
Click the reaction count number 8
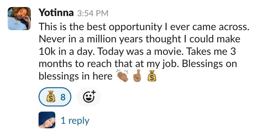click(63, 97)
